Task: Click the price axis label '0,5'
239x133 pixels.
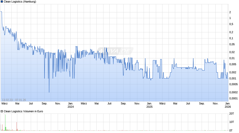Action: click(x=231, y=24)
